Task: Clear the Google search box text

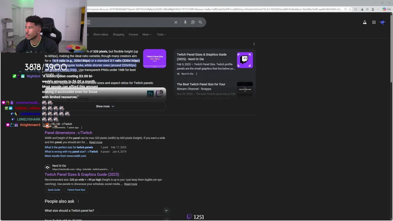Action: [x=176, y=22]
